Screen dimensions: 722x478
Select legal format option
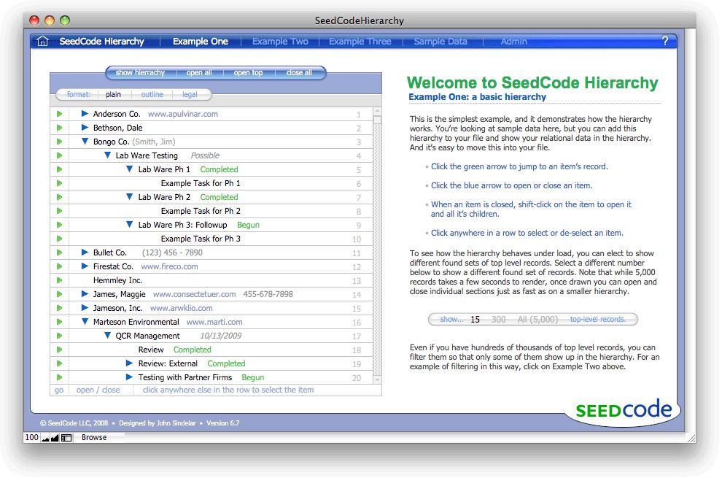click(190, 94)
